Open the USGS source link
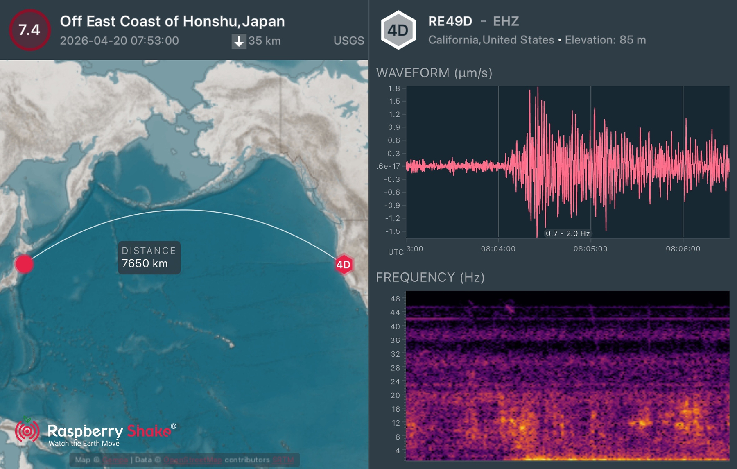737x469 pixels. (x=348, y=41)
